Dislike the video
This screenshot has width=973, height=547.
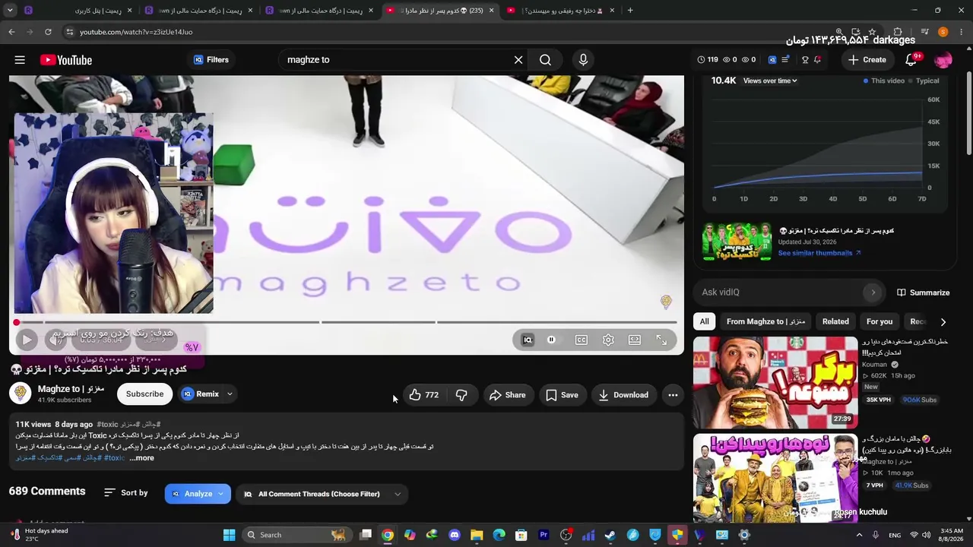[x=461, y=395]
